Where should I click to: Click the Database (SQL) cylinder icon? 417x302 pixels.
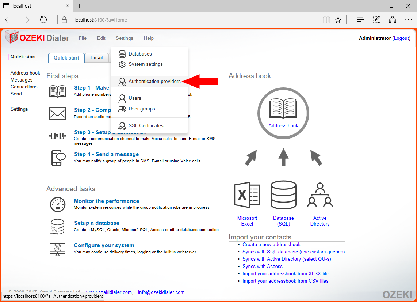(x=283, y=196)
